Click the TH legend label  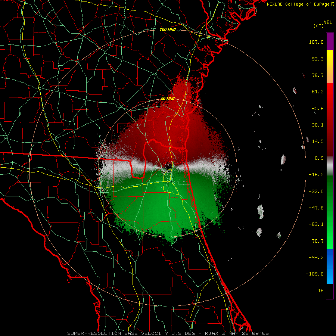coord(321,291)
